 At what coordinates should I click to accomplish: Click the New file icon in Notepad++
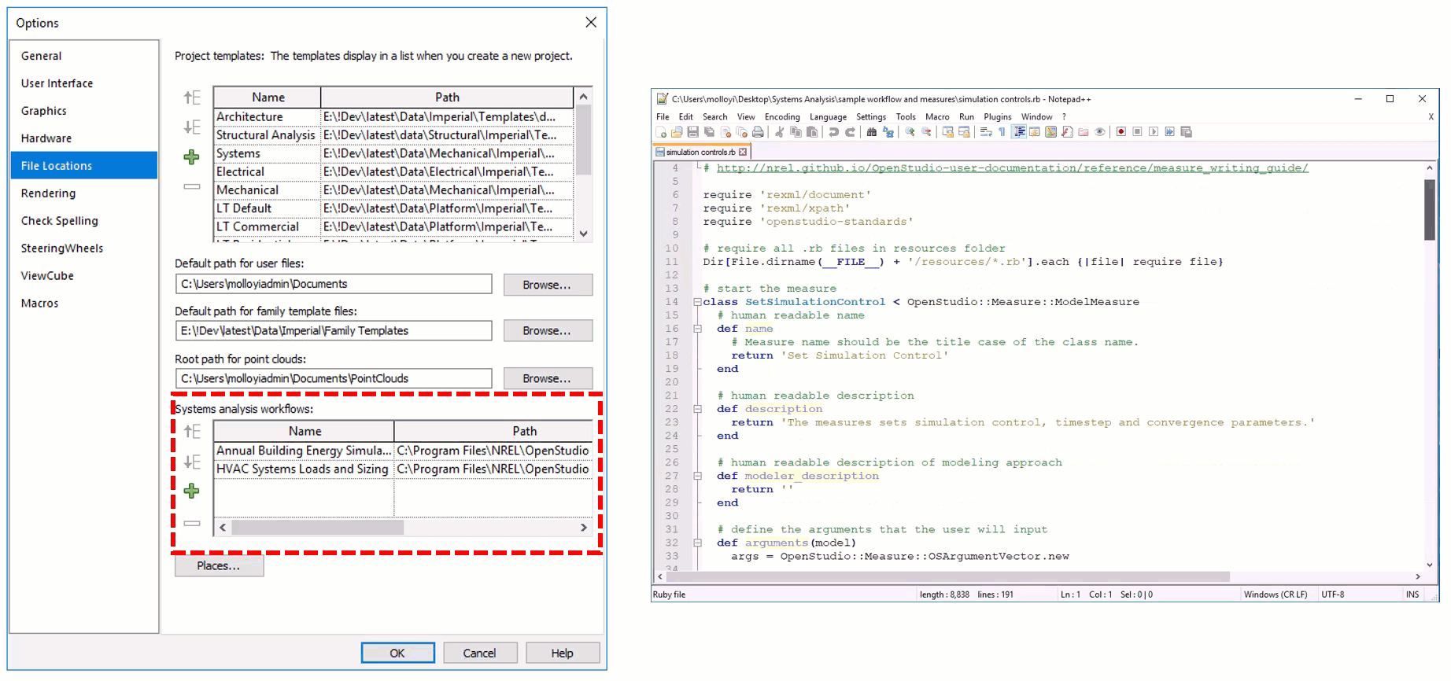[661, 132]
